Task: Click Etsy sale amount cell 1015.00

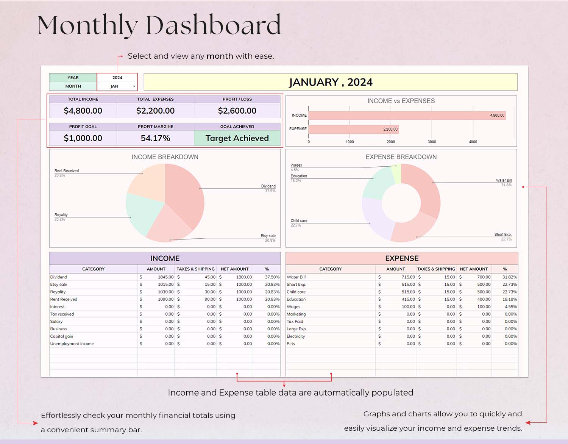Action: [x=156, y=285]
